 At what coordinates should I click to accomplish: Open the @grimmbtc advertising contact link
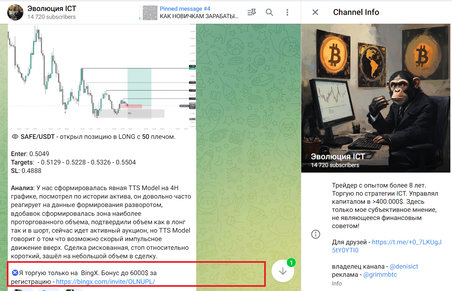(380, 274)
